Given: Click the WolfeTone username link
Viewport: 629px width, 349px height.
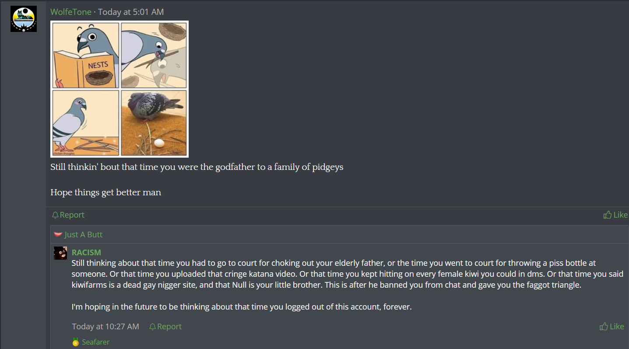Looking at the screenshot, I should 71,12.
